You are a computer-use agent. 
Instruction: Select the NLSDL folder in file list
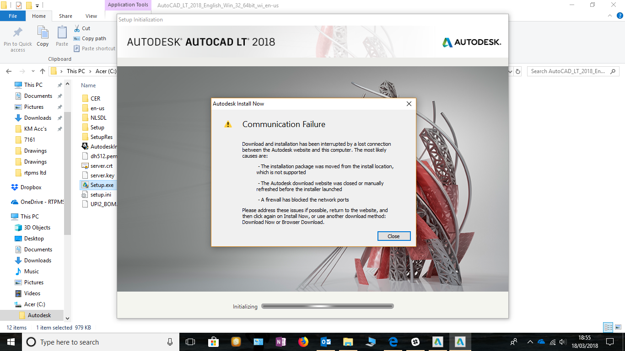98,118
